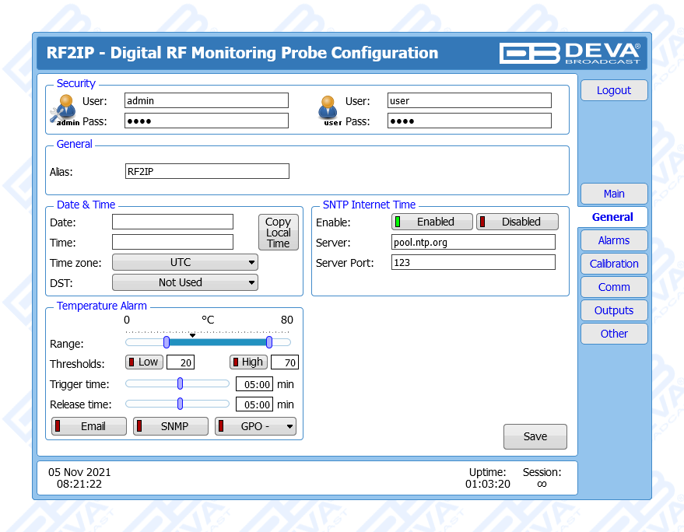The width and height of the screenshot is (684, 532).
Task: Click Copy Local Time button
Action: [x=278, y=233]
